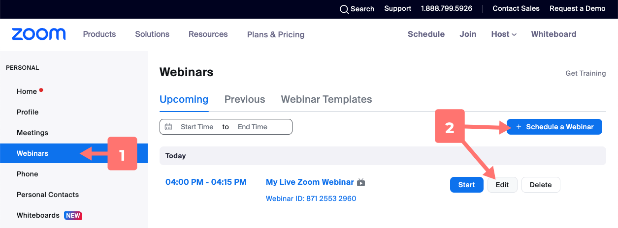The image size is (618, 228).
Task: Select Meetings in the sidebar
Action: 33,133
